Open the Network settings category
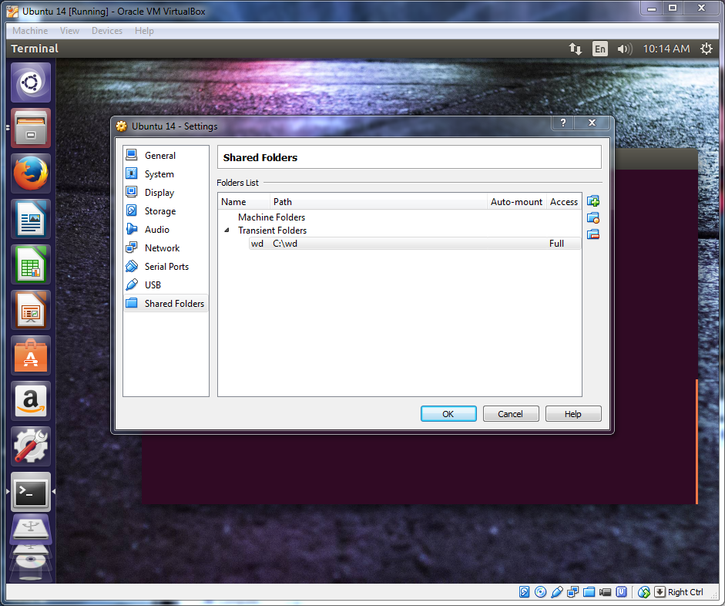 (159, 247)
